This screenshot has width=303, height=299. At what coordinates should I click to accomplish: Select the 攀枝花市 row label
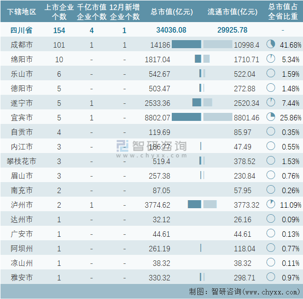[23, 161]
